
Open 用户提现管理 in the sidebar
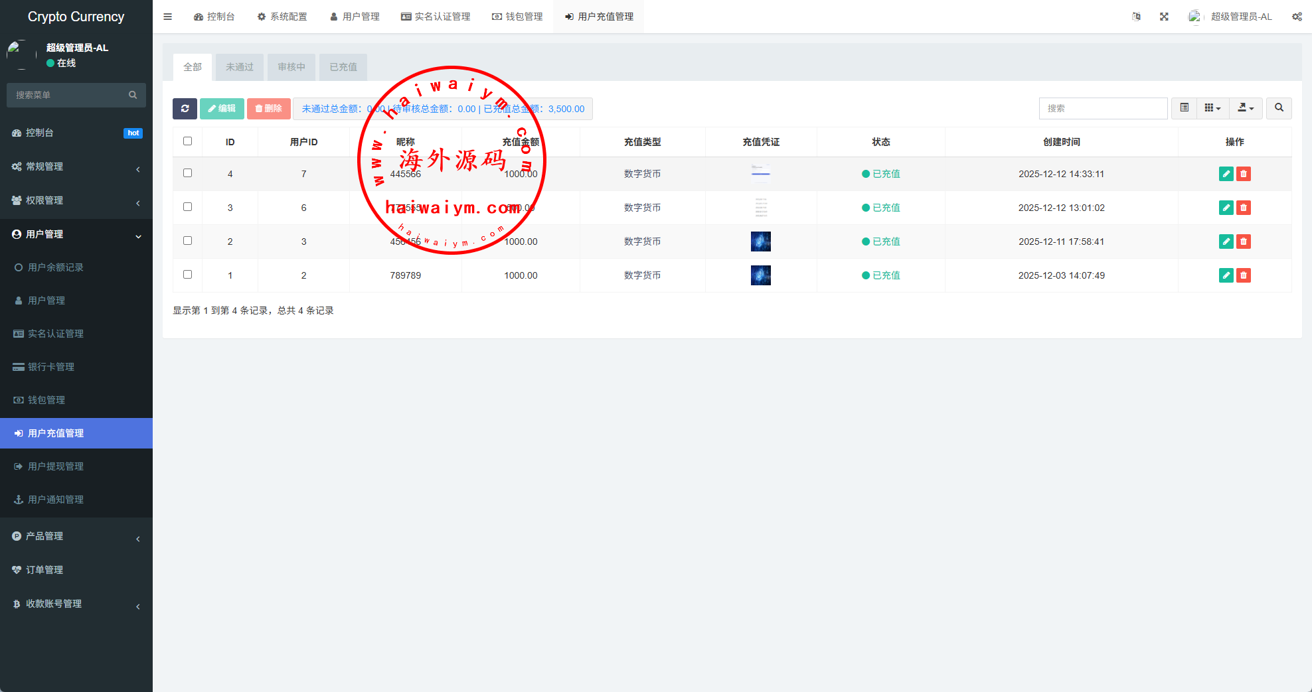pos(56,466)
